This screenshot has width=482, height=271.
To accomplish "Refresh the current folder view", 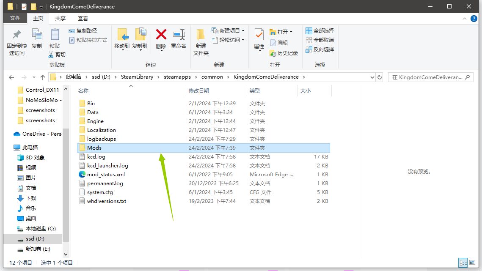I will [380, 77].
